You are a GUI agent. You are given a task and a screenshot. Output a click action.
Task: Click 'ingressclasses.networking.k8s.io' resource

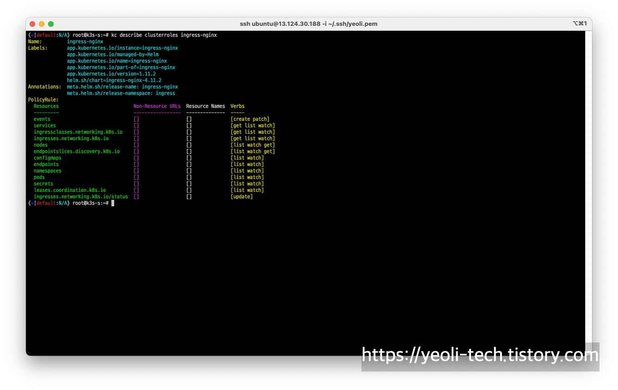tap(78, 132)
